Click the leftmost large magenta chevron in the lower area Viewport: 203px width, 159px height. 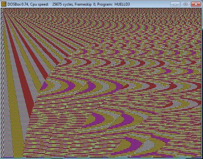click(97, 119)
